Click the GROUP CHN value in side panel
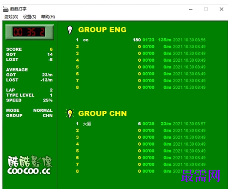Screen dimensions: 228x189 point(48,115)
